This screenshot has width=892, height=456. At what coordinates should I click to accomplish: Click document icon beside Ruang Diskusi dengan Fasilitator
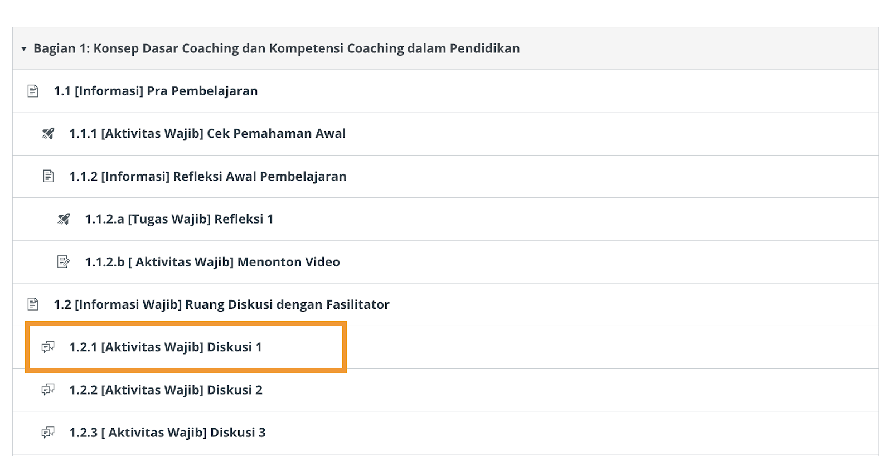tap(33, 304)
